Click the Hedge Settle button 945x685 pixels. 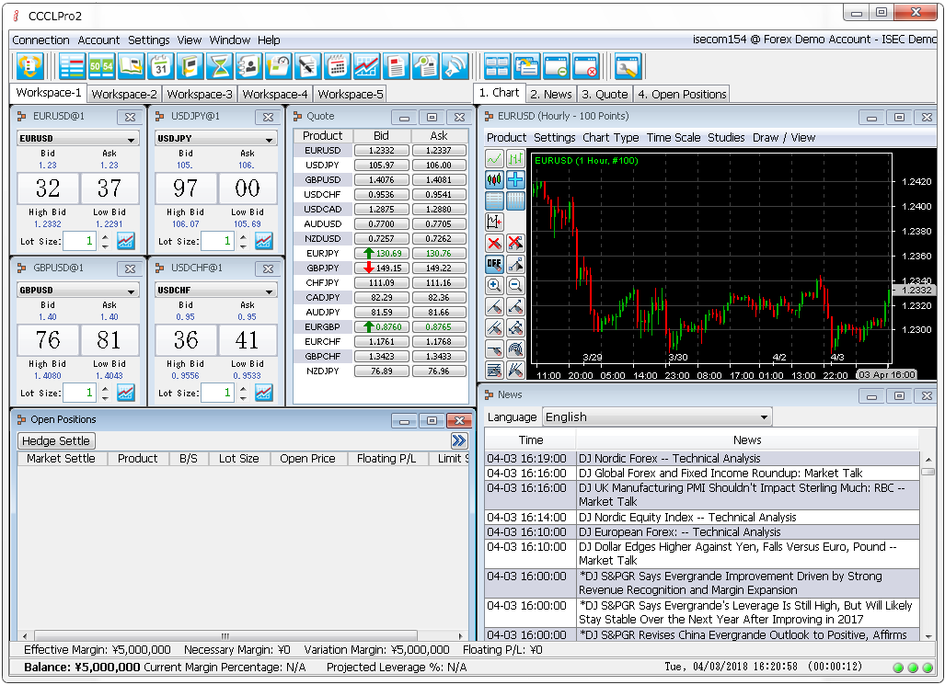tap(56, 441)
